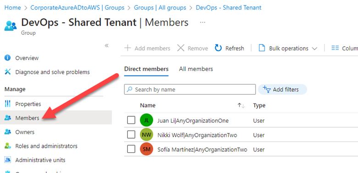The width and height of the screenshot is (358, 173).
Task: Click the plus icon of Add members
Action: coord(128,48)
